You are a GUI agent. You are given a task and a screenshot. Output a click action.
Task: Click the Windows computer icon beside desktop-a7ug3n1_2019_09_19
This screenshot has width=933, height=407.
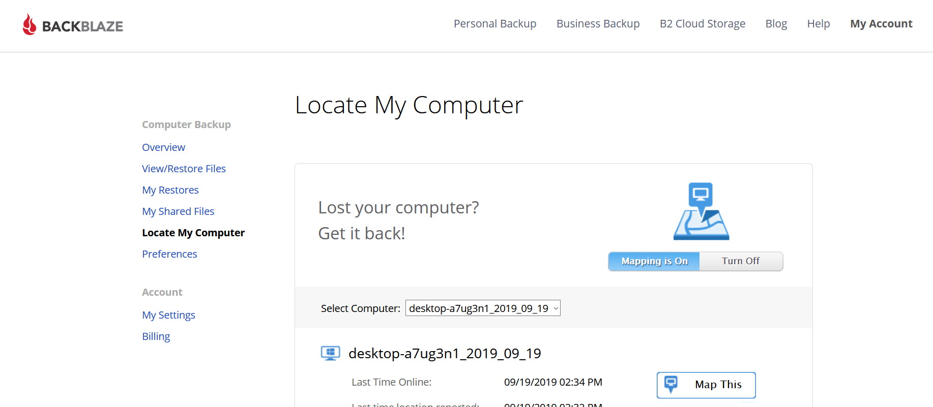coord(331,353)
